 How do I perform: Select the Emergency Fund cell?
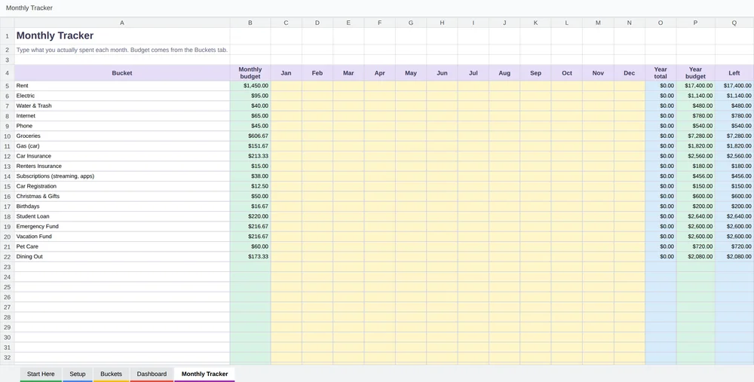tap(122, 227)
